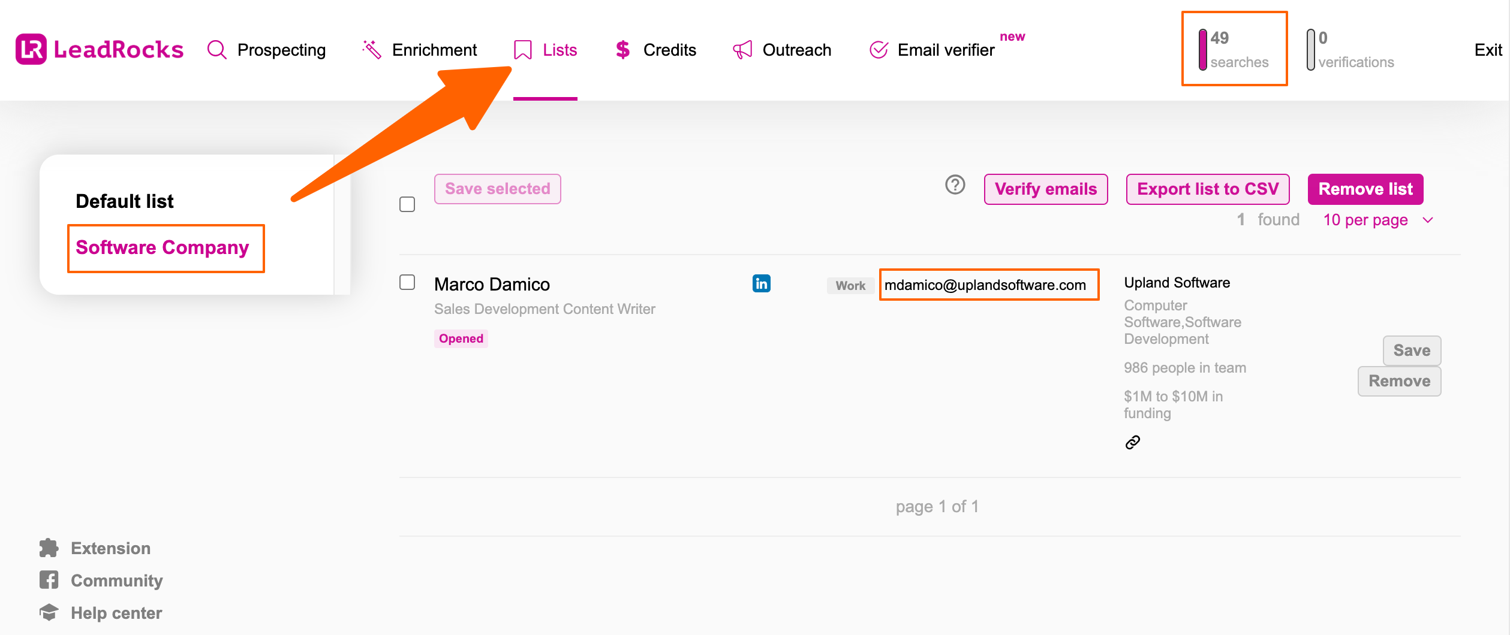Export list to CSV

[x=1208, y=189]
